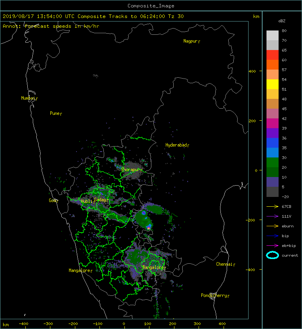
Task: Click the -400 km horizontal axis label
Action: 23,324
